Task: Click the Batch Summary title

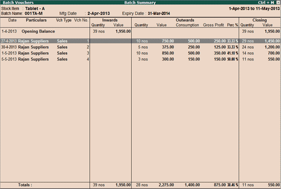Action: pyautogui.click(x=140, y=3)
